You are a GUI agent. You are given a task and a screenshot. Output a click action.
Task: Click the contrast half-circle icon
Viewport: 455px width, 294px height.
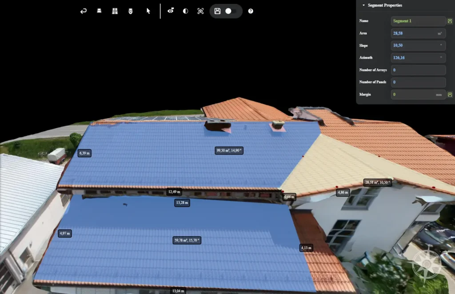click(x=185, y=11)
